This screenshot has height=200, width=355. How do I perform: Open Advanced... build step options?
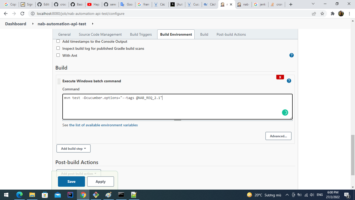point(278,136)
